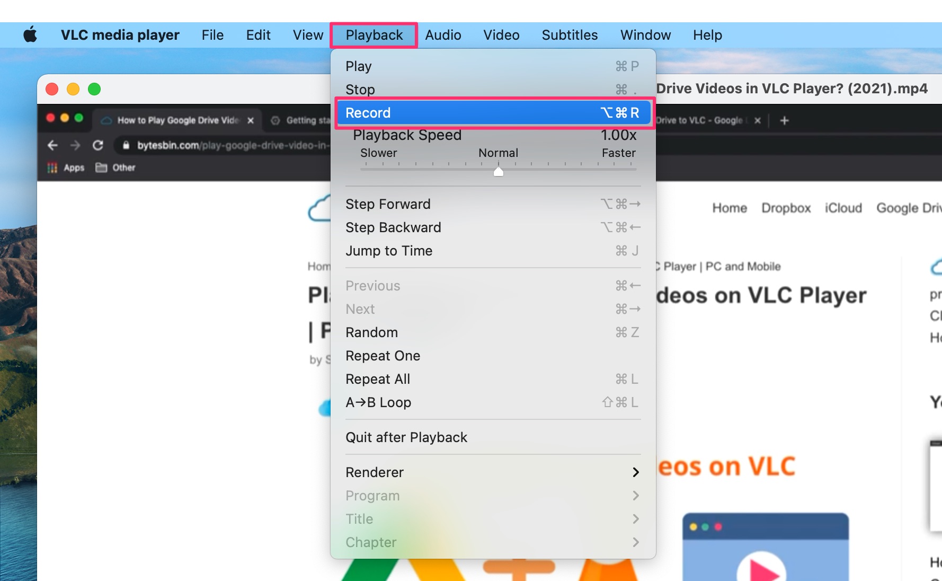Click the Slower end of speed slider
The height and width of the screenshot is (581, 942).
[x=378, y=153]
